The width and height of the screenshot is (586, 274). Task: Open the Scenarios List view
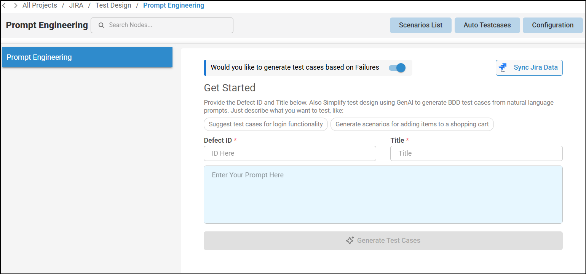point(420,25)
